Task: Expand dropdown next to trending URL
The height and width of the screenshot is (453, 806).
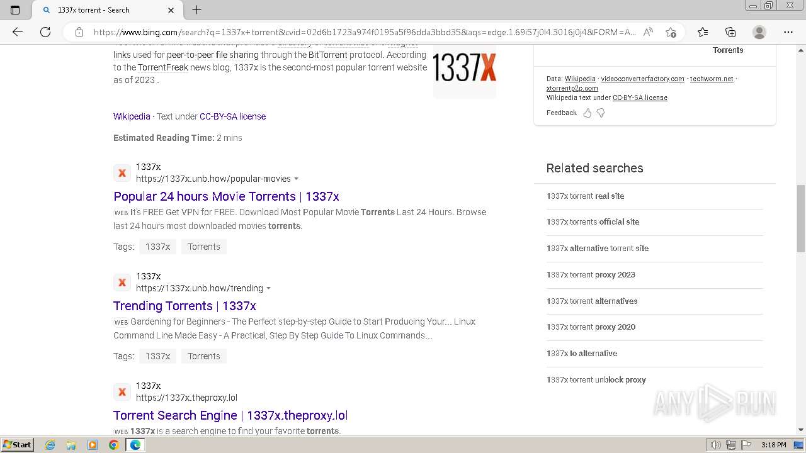Action: 269,289
